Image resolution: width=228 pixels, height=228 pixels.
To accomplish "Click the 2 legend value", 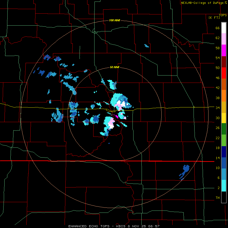I will click(219, 188).
